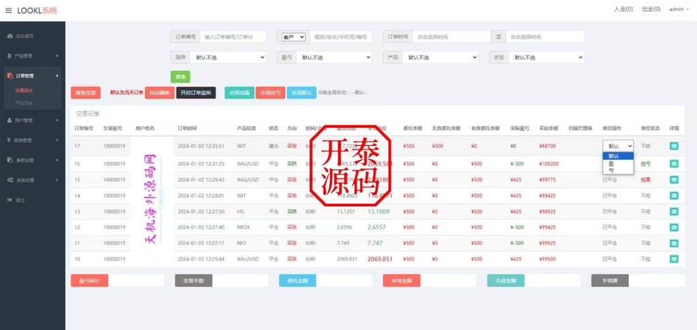Click the 交易手数 summary label
Screen dimensions: 697x330
[x=193, y=280]
